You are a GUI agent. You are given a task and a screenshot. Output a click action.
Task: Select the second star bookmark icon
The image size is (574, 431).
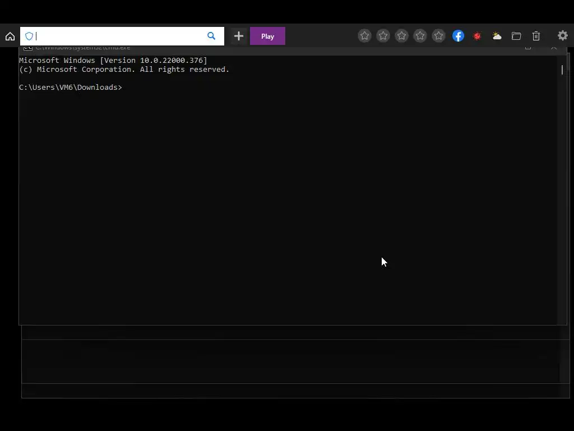pos(383,35)
